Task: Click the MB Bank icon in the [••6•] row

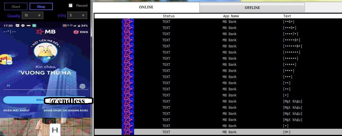Action: (x=128, y=21)
